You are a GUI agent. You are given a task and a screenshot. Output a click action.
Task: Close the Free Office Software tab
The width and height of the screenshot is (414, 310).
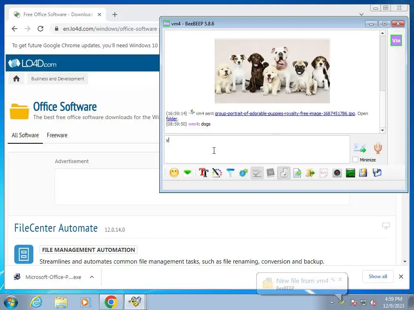99,15
